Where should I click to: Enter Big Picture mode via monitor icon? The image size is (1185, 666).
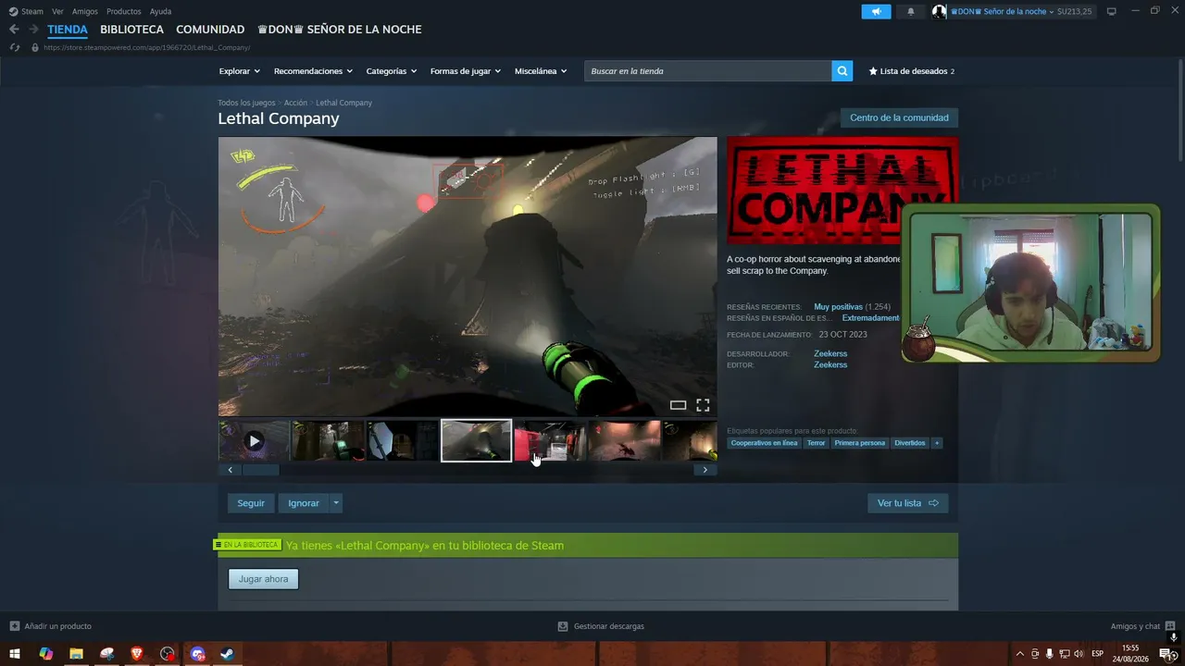(x=1112, y=11)
